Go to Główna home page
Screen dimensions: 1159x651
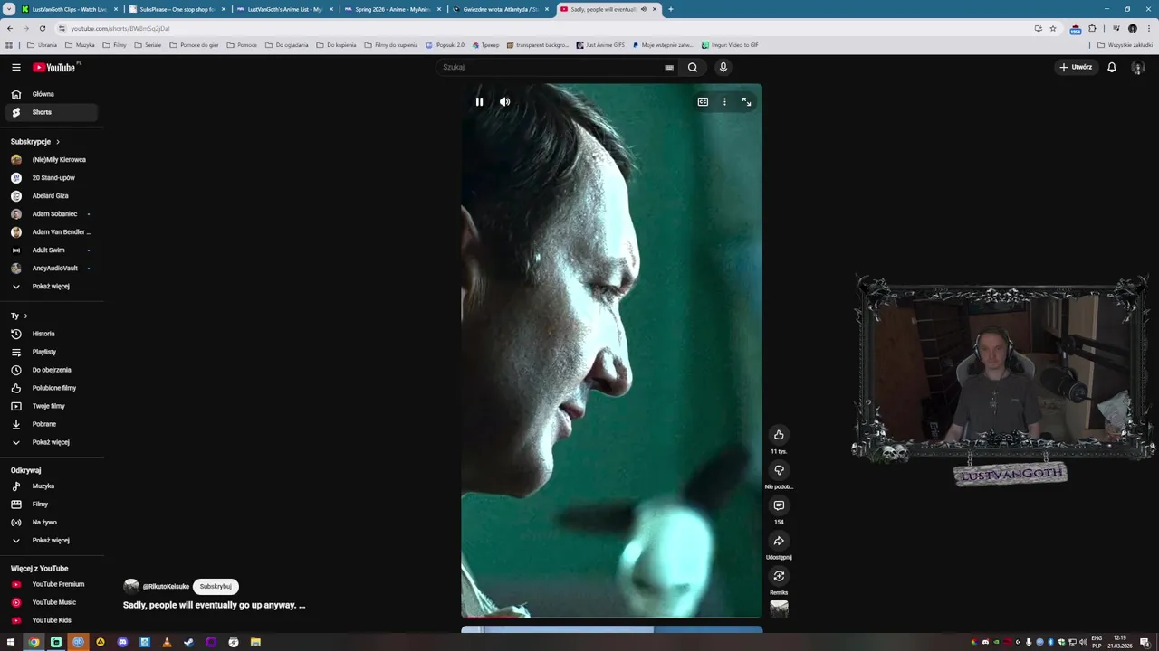(52, 94)
